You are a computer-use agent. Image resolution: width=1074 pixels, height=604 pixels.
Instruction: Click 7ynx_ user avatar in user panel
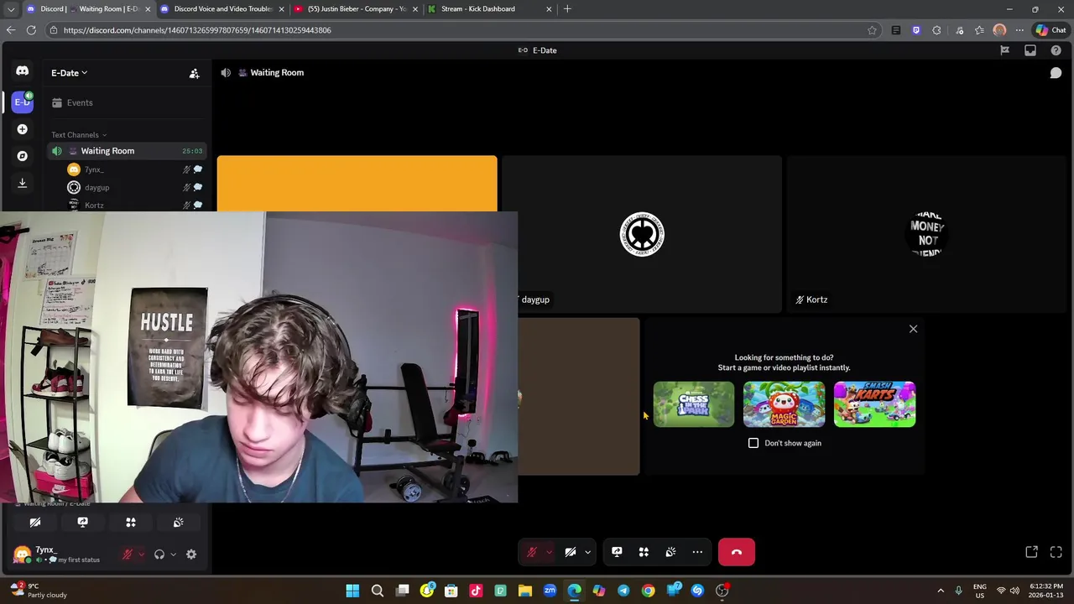click(23, 555)
